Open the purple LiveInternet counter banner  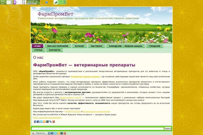click(x=20, y=2)
